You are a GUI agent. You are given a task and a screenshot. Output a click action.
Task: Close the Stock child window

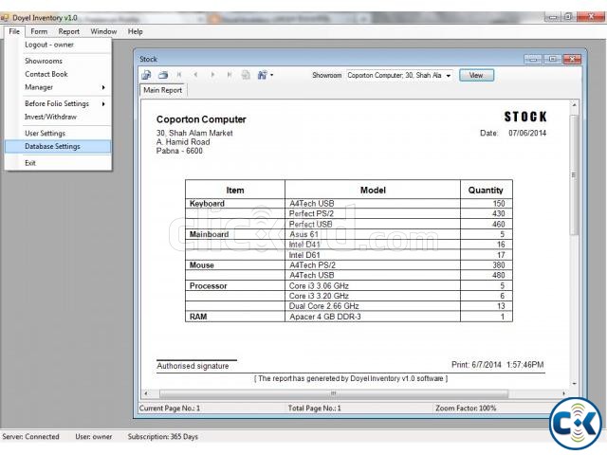[572, 59]
